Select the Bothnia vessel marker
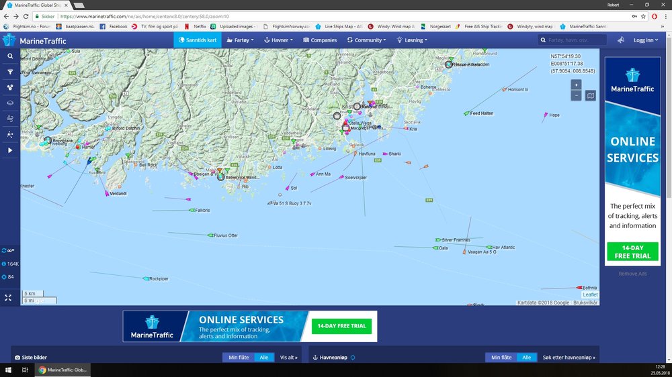The height and width of the screenshot is (377, 672). click(x=579, y=288)
